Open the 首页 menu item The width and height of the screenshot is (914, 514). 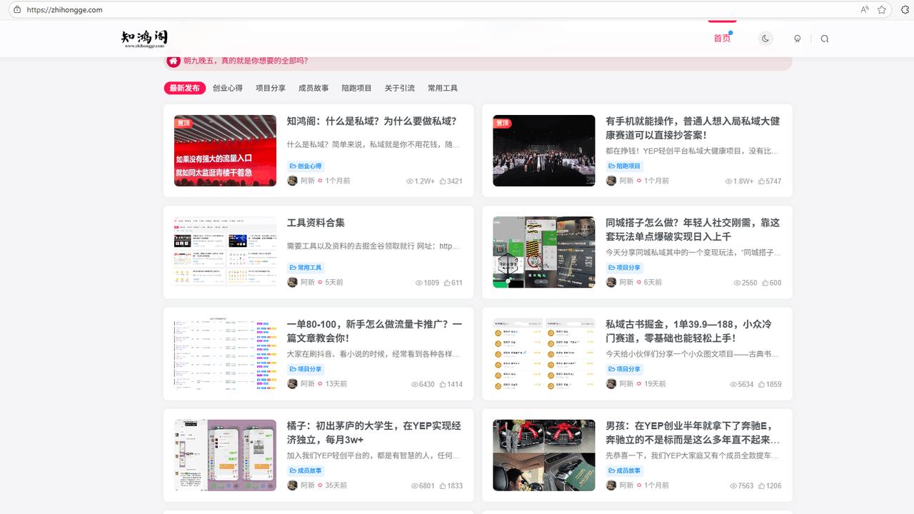pos(720,39)
